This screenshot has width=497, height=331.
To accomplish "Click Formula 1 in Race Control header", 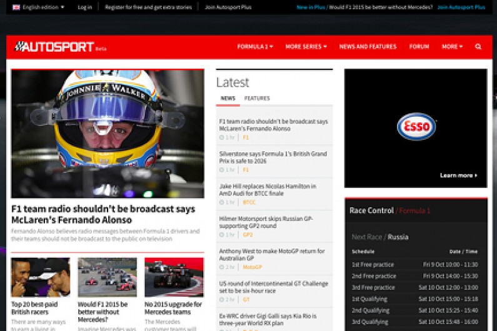I will pos(414,210).
